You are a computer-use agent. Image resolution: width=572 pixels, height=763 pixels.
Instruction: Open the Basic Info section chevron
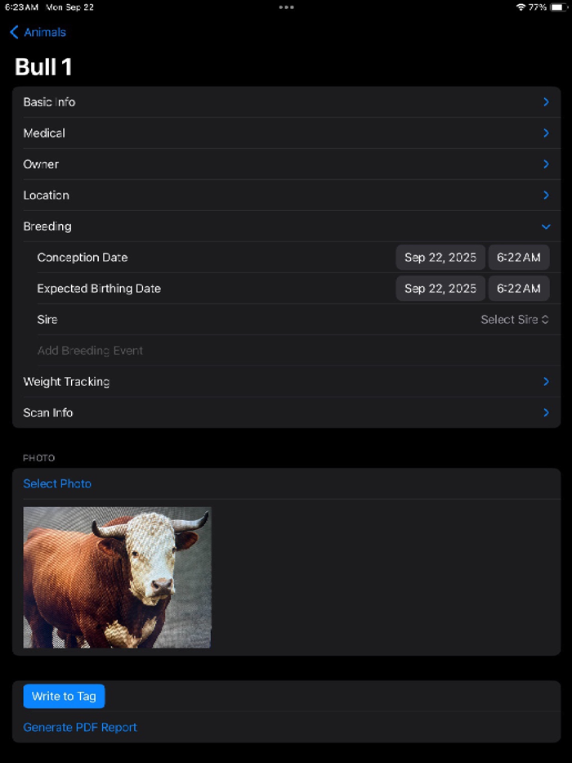546,101
